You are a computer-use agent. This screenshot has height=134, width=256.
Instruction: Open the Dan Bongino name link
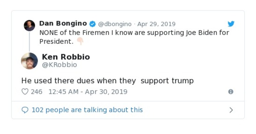pyautogui.click(x=63, y=24)
